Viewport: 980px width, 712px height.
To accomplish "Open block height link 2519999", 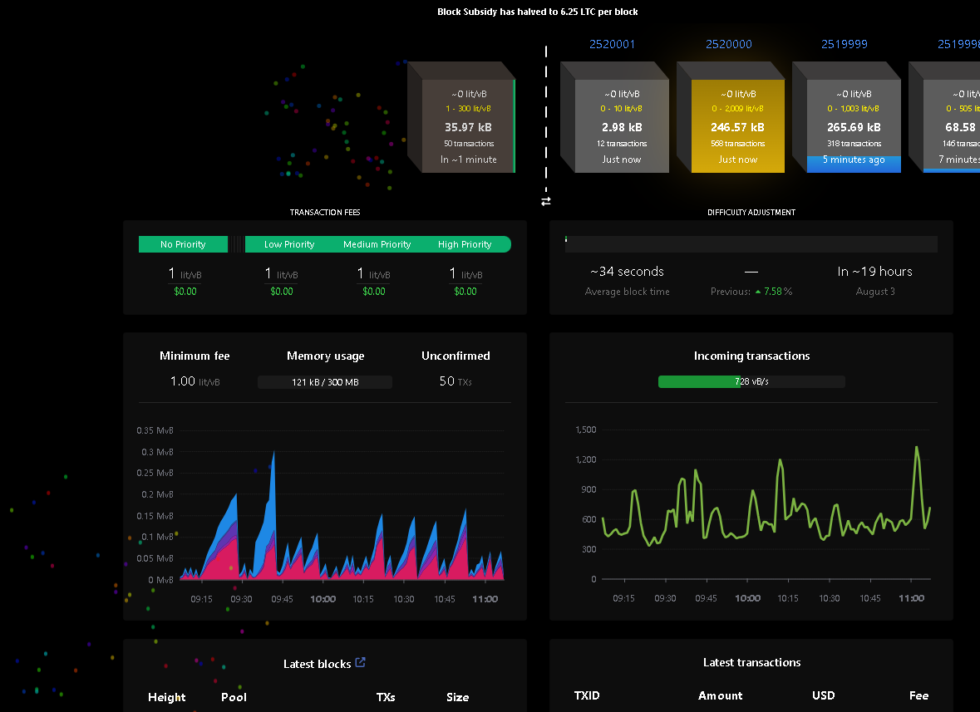I will pos(845,44).
